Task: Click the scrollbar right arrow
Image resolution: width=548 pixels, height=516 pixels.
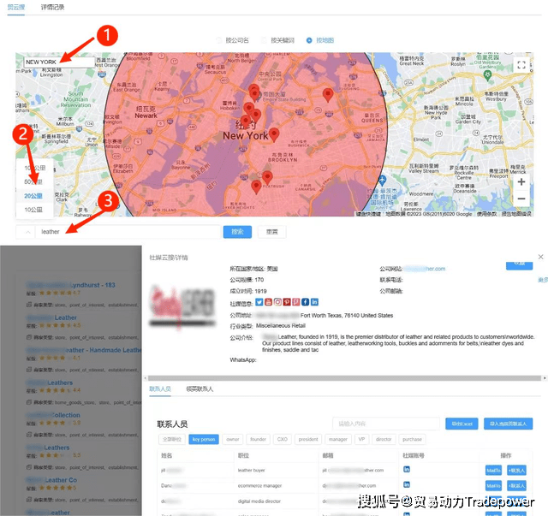Action: (x=545, y=378)
